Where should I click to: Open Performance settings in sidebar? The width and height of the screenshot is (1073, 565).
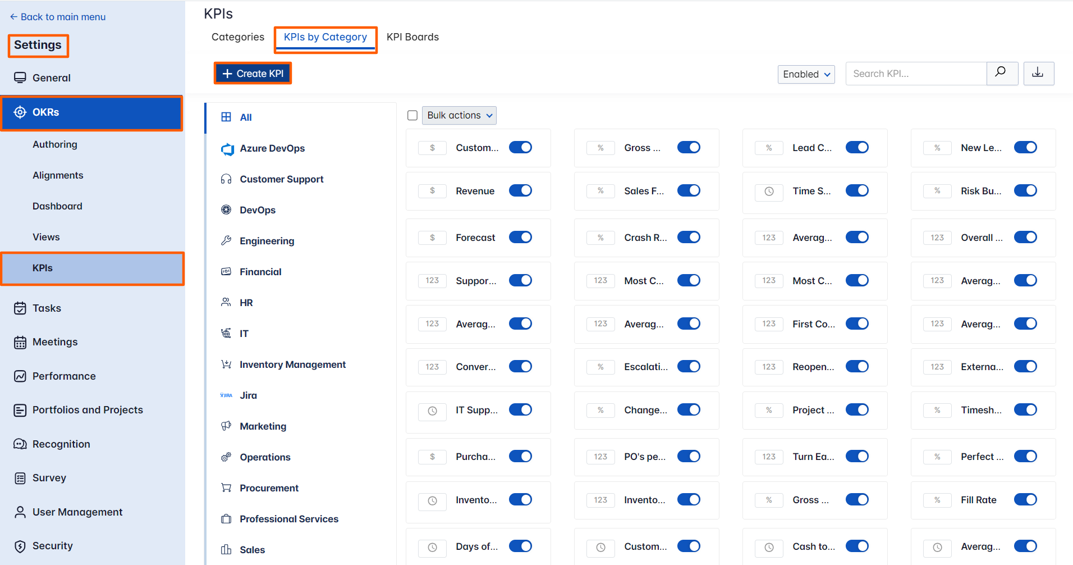point(64,376)
